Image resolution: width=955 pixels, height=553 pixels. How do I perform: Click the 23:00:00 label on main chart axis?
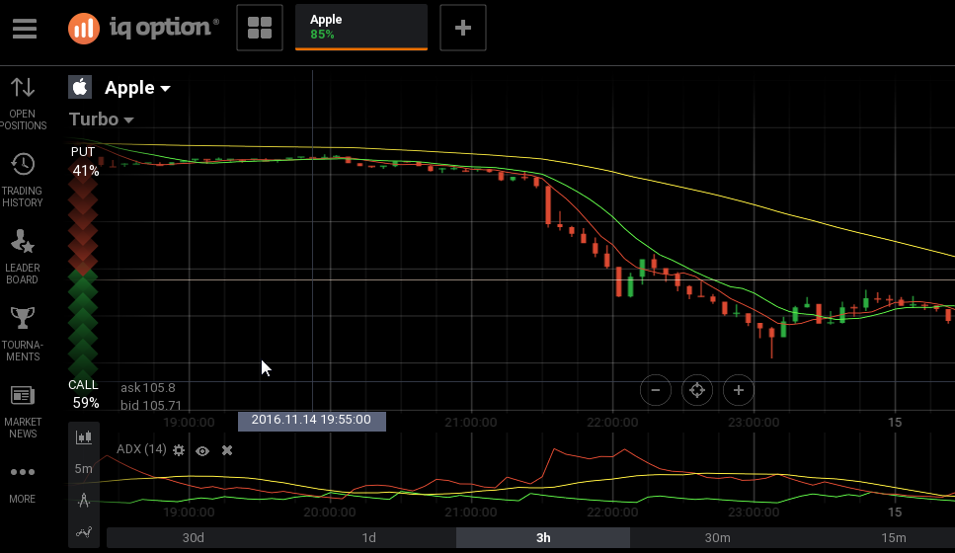pos(754,422)
